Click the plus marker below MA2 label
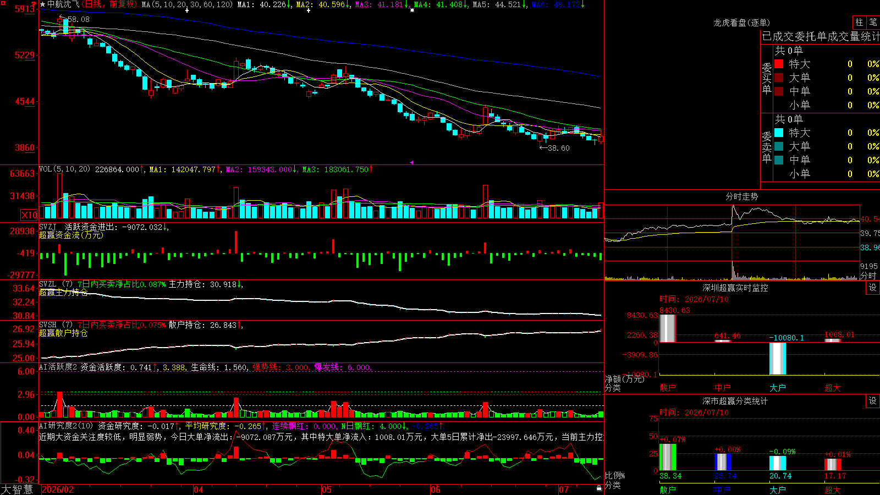This screenshot has height=495, width=880. tap(308, 10)
